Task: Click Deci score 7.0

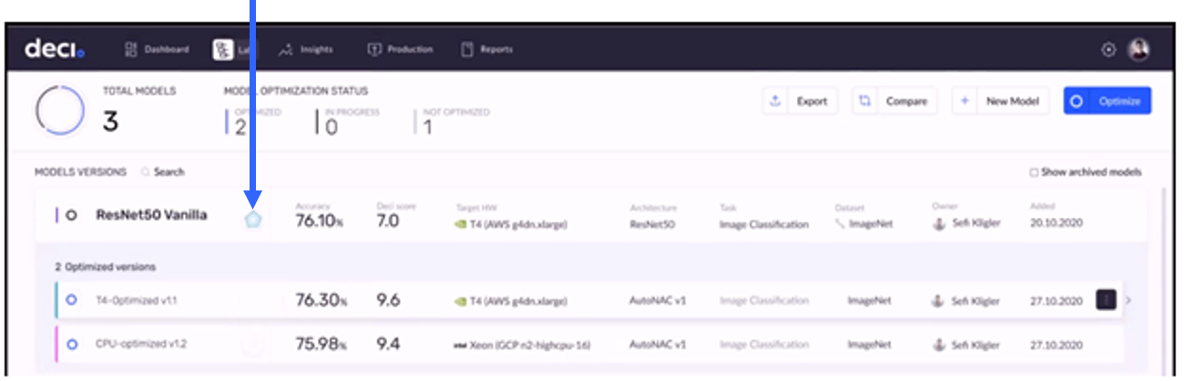Action: coord(388,221)
